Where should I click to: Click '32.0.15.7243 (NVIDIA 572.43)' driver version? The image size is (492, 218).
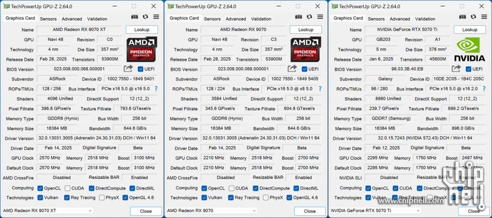pos(425,138)
